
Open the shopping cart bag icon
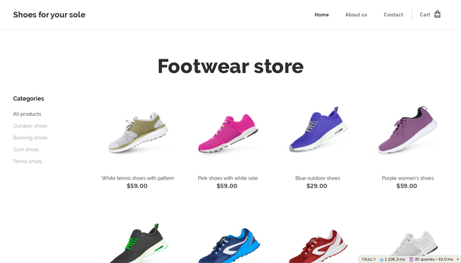tap(437, 14)
